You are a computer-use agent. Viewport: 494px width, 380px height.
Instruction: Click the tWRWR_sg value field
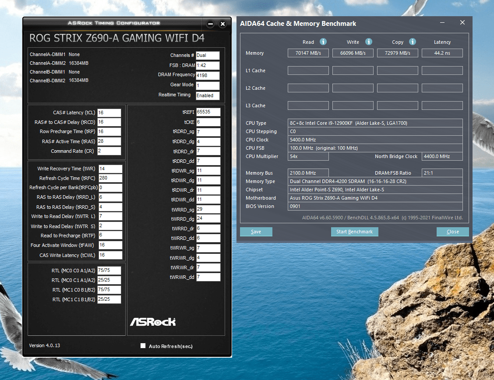click(208, 248)
